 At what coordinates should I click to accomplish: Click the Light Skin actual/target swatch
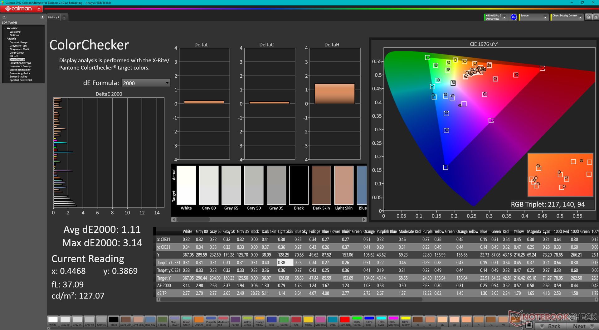point(344,185)
